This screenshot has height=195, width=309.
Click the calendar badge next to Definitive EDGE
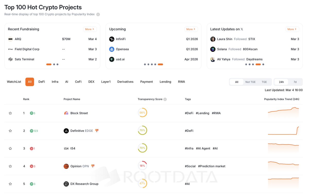pyautogui.click(x=97, y=131)
